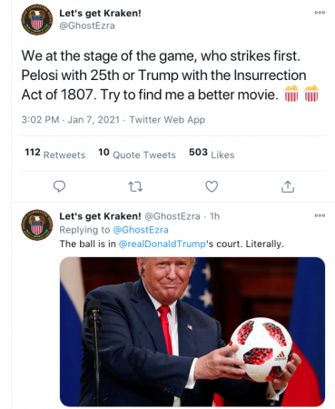Viewport: 335px width, 409px height.
Task: Share the tweet via upload icon
Action: 288,186
